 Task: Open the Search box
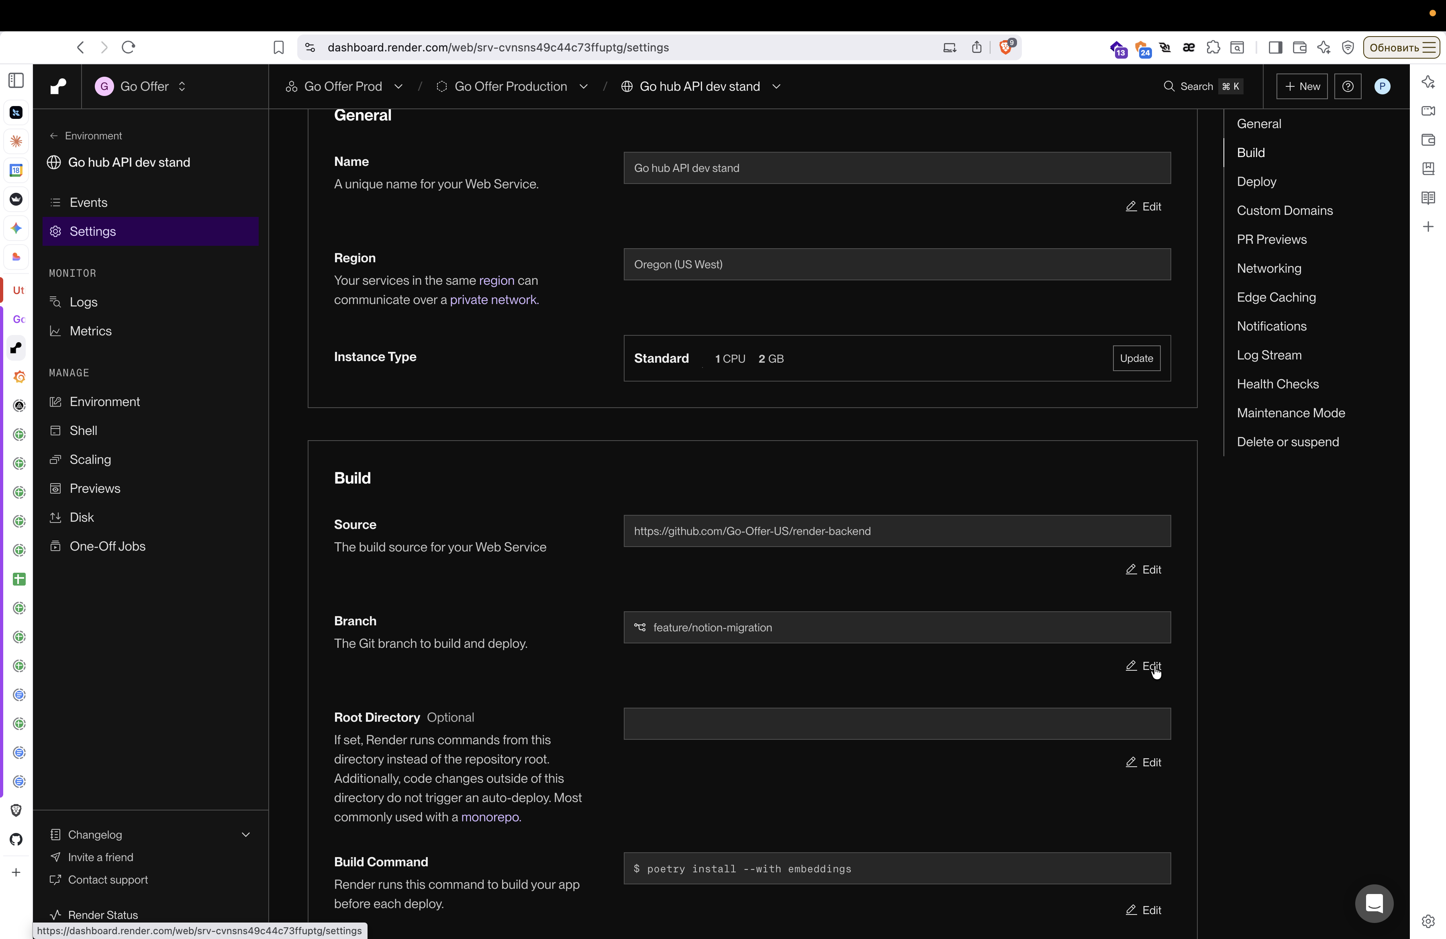click(1202, 86)
